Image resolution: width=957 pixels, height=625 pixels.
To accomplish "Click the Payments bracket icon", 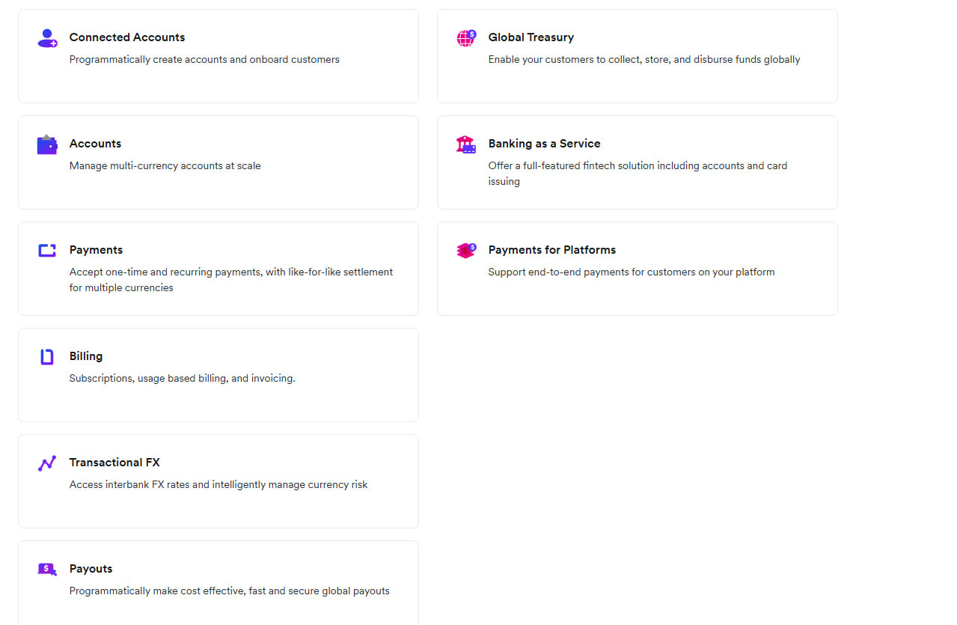I will [x=47, y=251].
